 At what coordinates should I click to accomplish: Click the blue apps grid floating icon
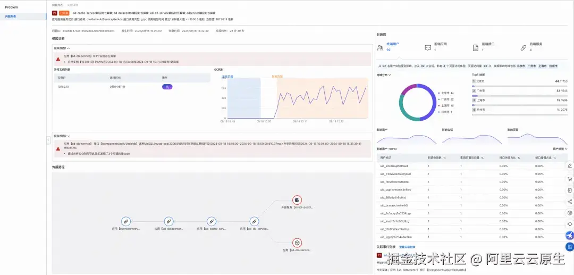[570, 247]
